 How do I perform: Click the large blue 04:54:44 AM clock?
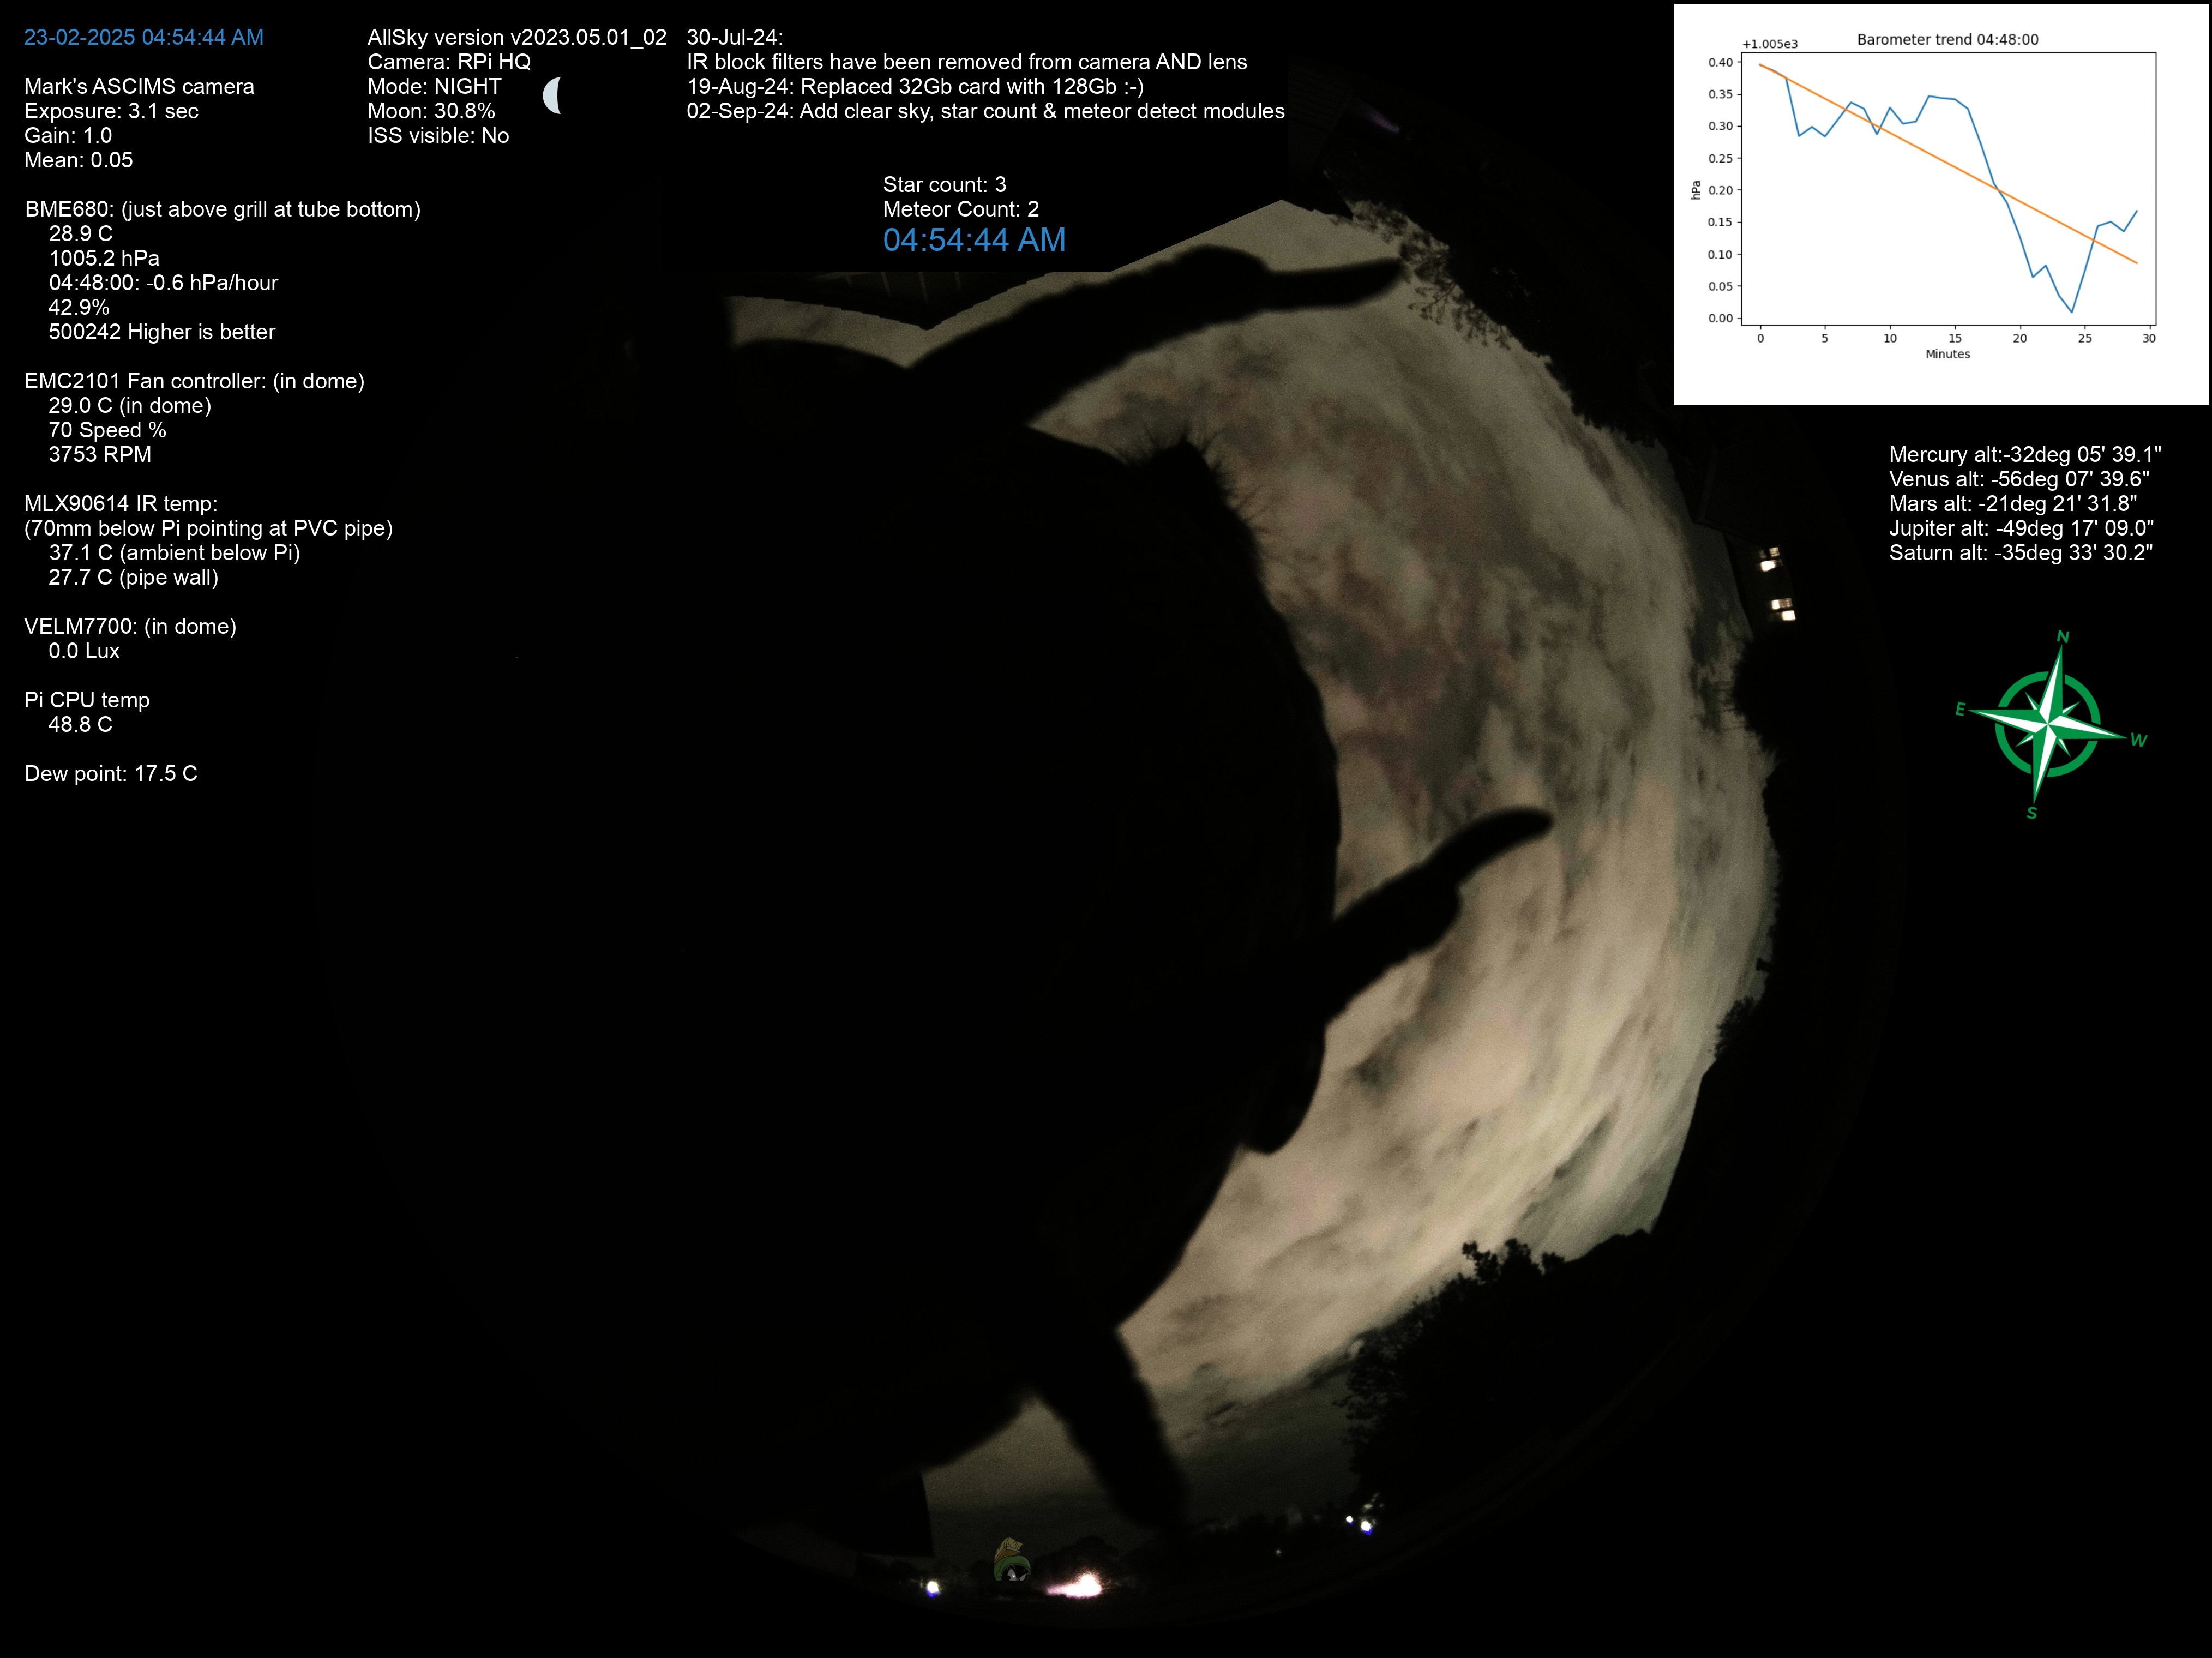tap(973, 240)
